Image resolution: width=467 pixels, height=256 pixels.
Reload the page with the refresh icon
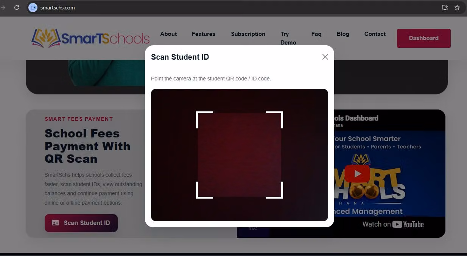pos(17,8)
